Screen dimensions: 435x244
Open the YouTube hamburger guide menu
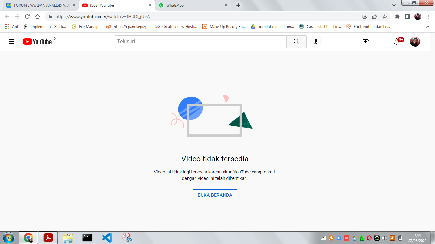click(11, 42)
